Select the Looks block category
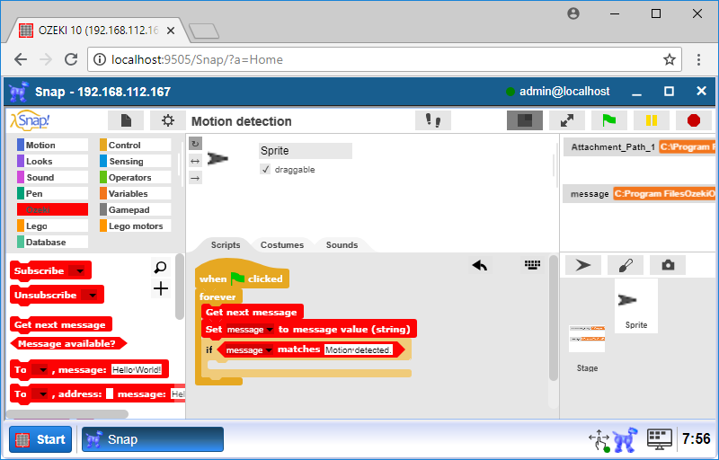719x460 pixels. [x=52, y=162]
